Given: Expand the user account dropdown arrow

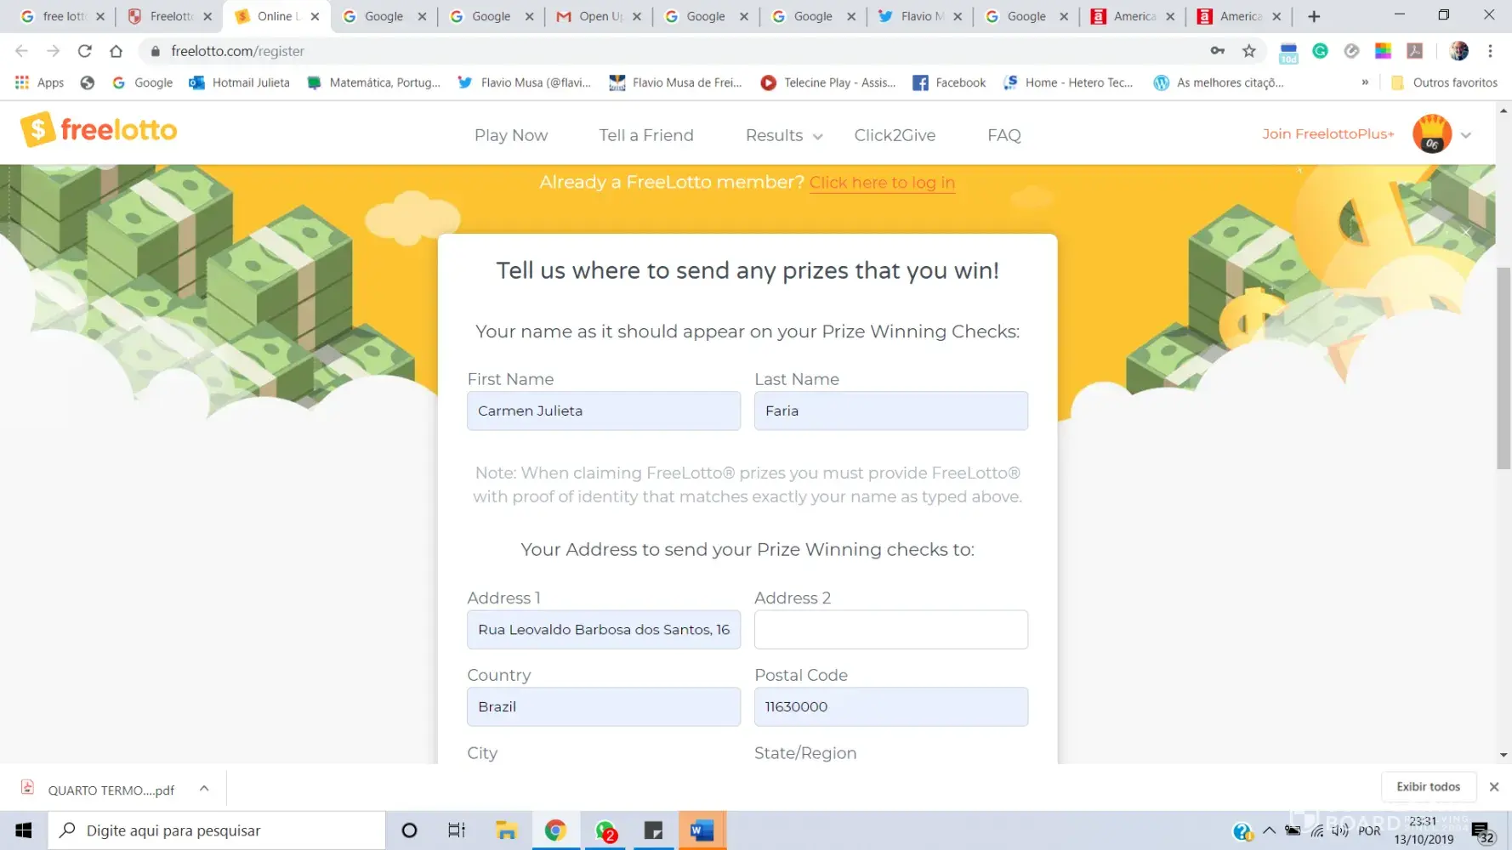Looking at the screenshot, I should pos(1466,134).
